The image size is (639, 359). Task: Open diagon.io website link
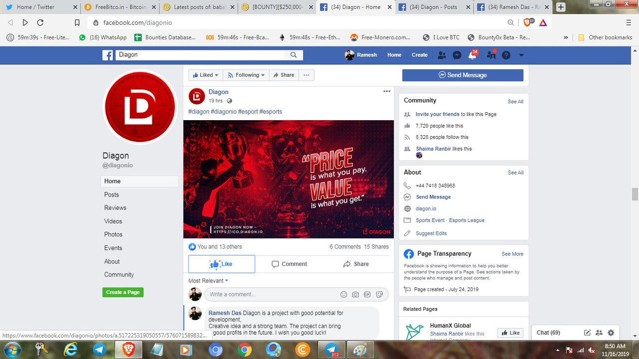tap(426, 209)
